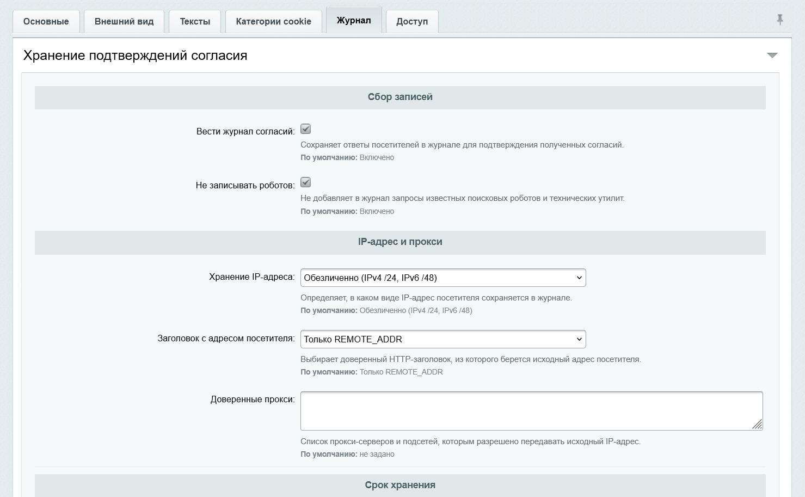Click the Не записывать роботов label
This screenshot has height=497, width=805.
click(245, 186)
